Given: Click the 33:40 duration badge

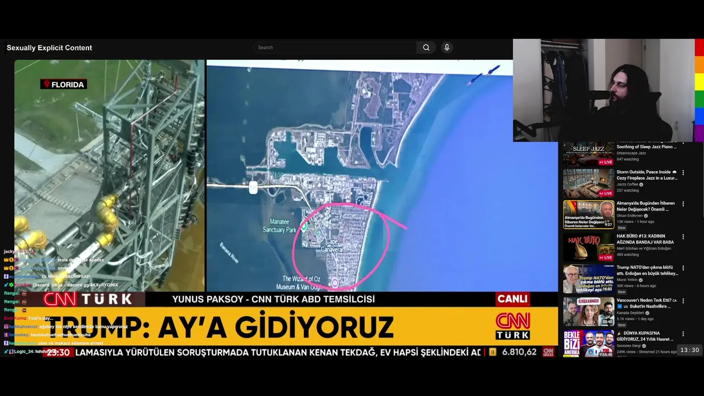Looking at the screenshot, I should pyautogui.click(x=607, y=322).
